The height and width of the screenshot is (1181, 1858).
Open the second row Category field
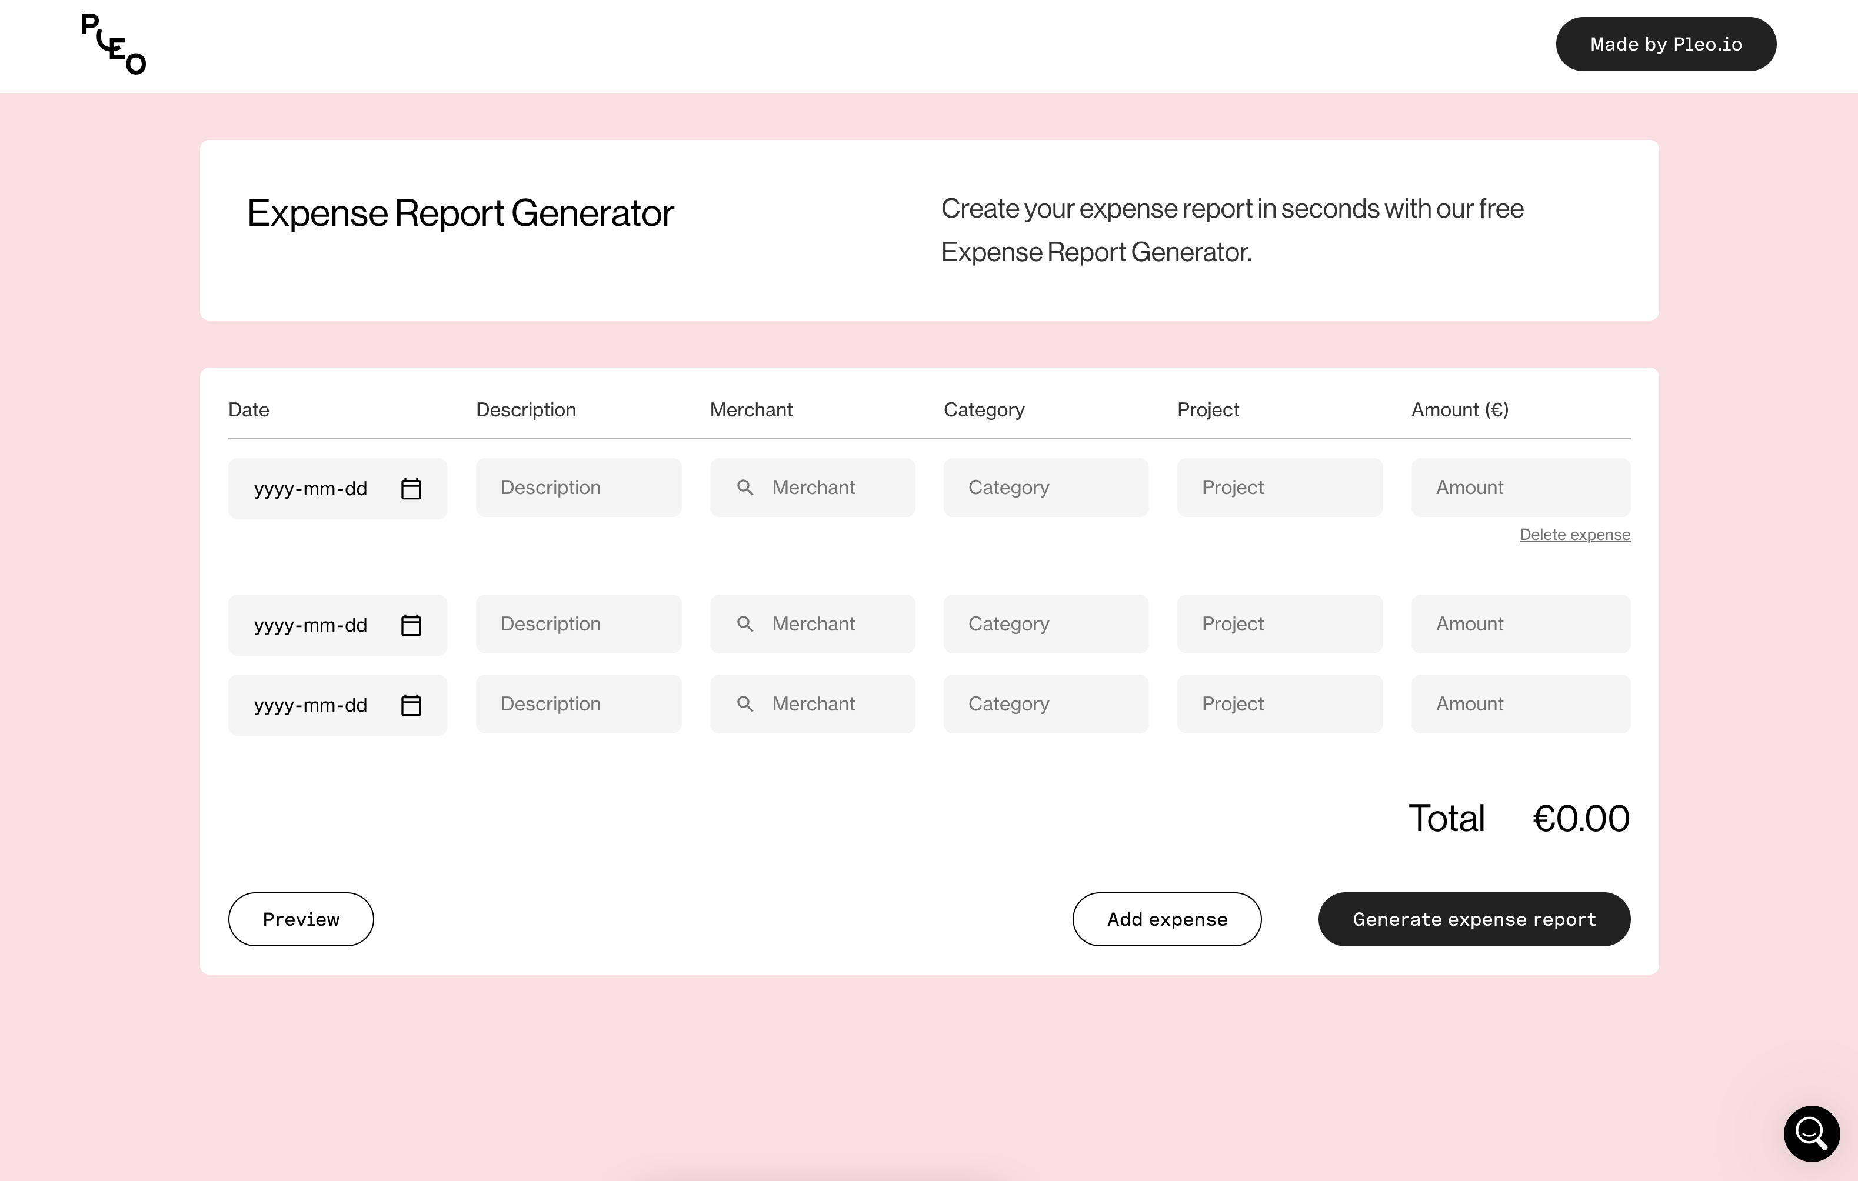[x=1046, y=624]
